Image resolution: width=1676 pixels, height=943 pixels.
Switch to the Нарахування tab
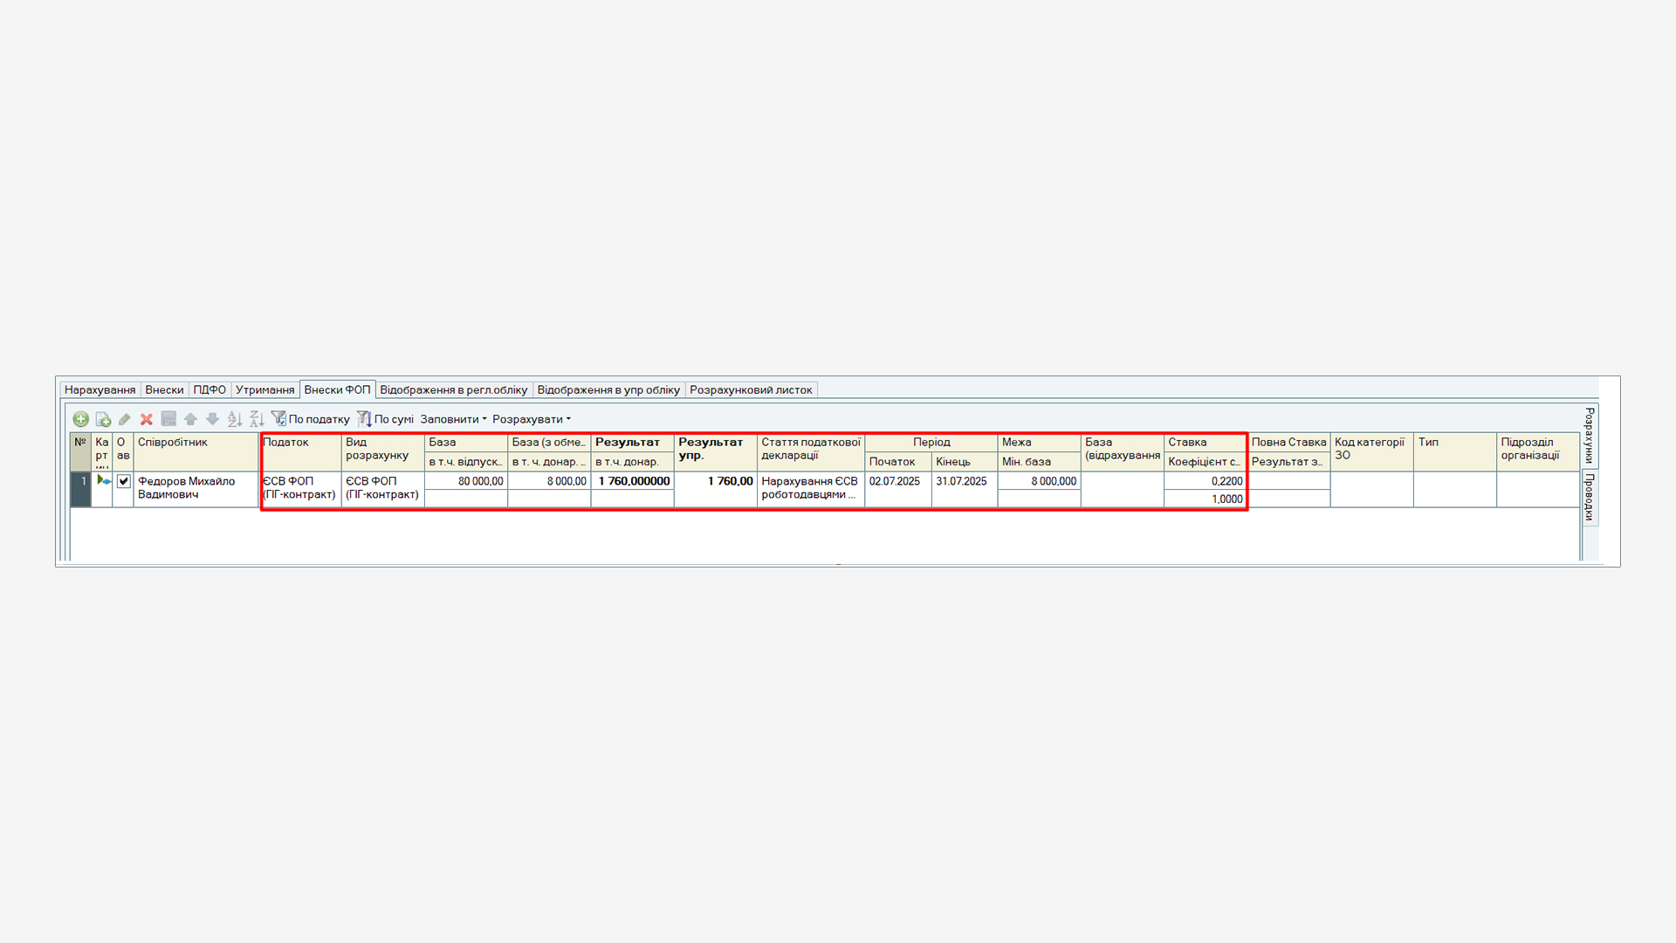pos(100,389)
